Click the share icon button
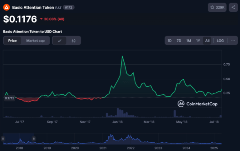Screen dimensions: 240x151 point(233,7)
